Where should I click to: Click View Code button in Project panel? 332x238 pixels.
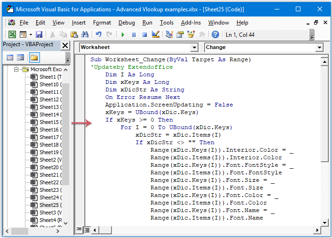point(10,57)
